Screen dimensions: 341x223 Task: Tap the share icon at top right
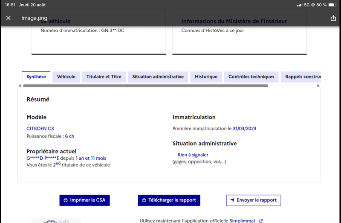(333, 18)
